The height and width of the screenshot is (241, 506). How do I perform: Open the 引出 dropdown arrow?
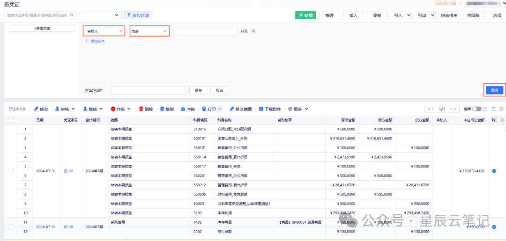[x=433, y=15]
